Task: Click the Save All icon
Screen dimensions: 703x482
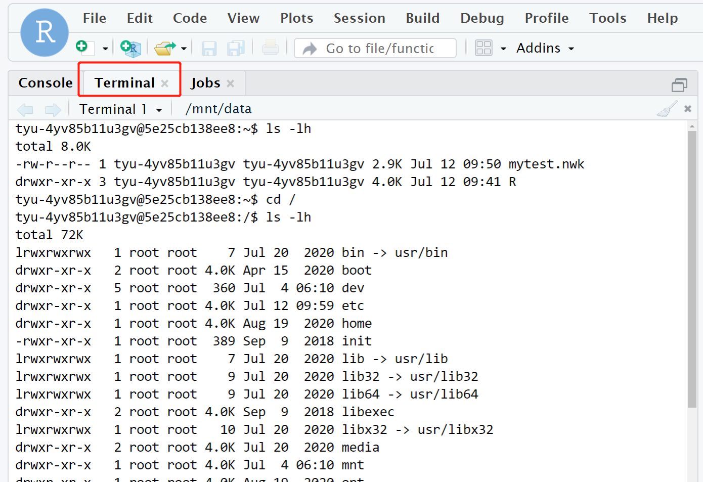Action: [x=236, y=49]
